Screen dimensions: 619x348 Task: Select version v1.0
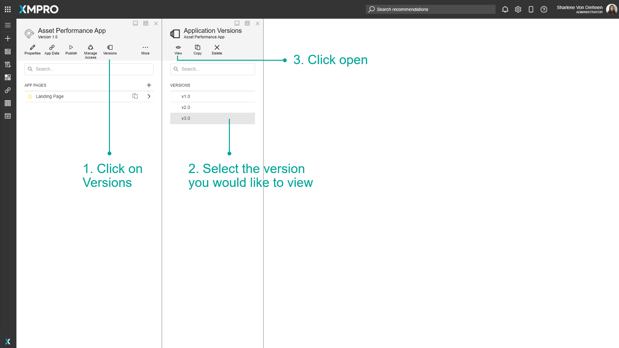212,97
